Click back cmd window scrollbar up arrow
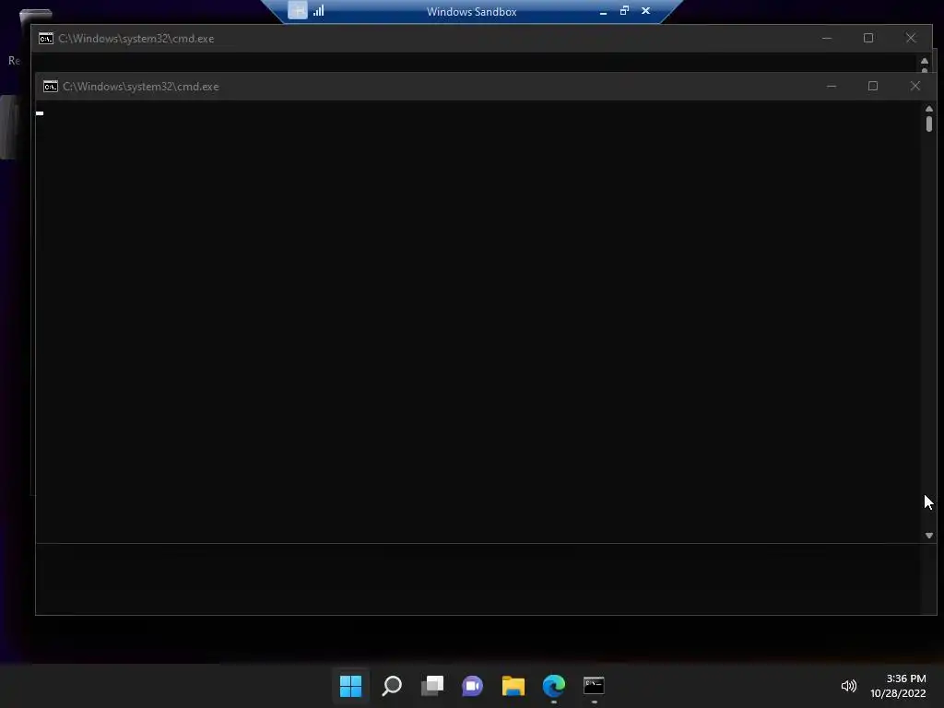Screen dimensions: 944x708 tap(925, 61)
